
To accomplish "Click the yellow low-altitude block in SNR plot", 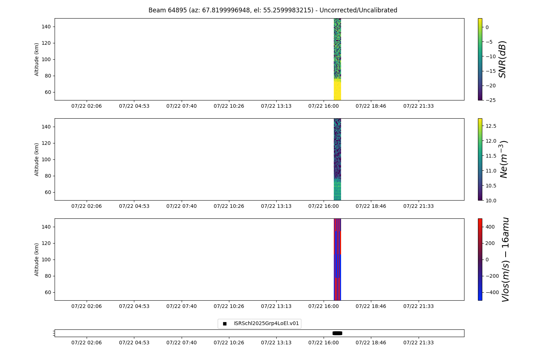I will click(x=337, y=90).
